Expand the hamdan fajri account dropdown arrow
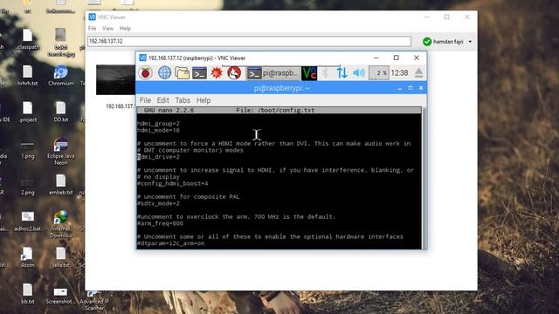Screen dimensions: 559x314 [x=470, y=42]
